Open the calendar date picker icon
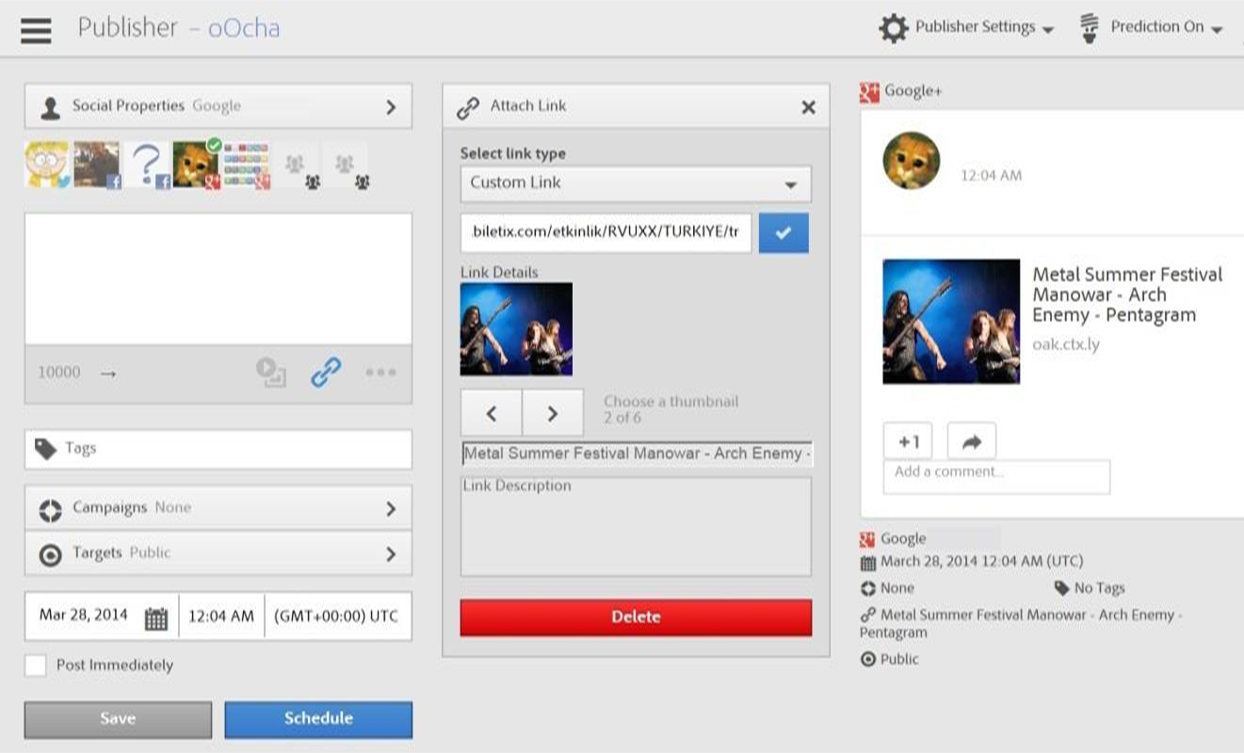The image size is (1244, 753). point(156,618)
